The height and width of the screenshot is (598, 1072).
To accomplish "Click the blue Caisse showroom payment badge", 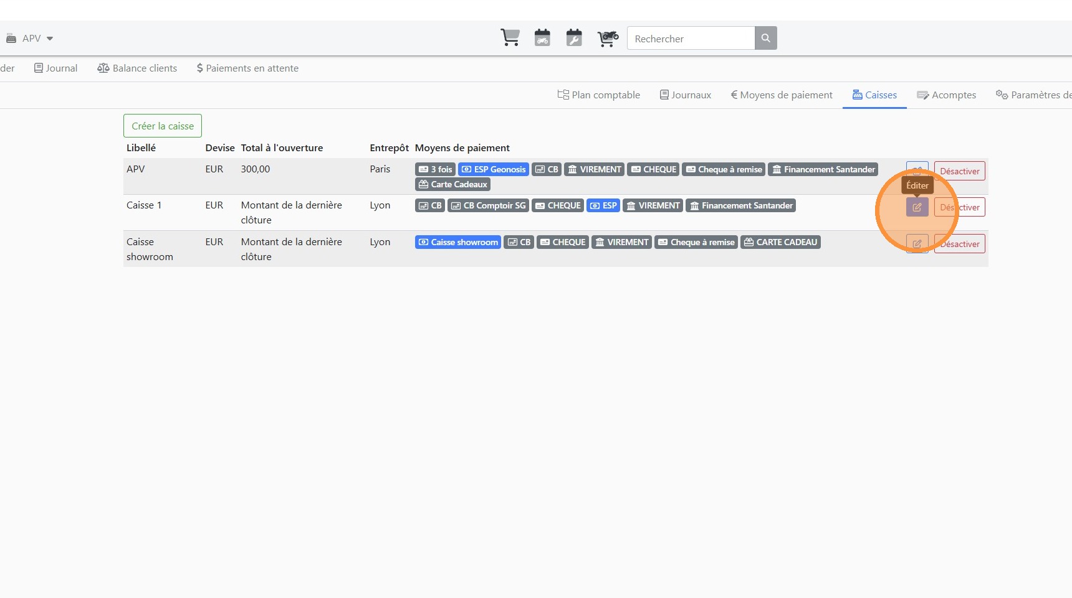I will (x=458, y=242).
